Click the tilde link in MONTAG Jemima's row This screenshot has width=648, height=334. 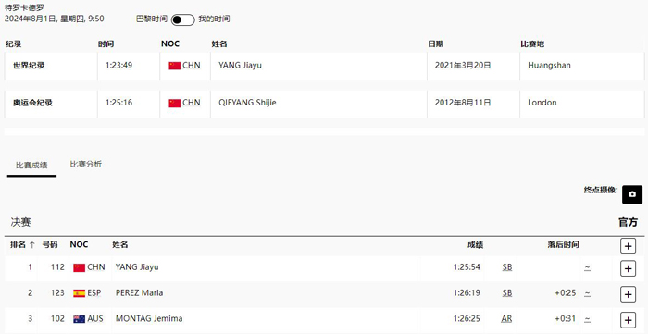(x=587, y=319)
